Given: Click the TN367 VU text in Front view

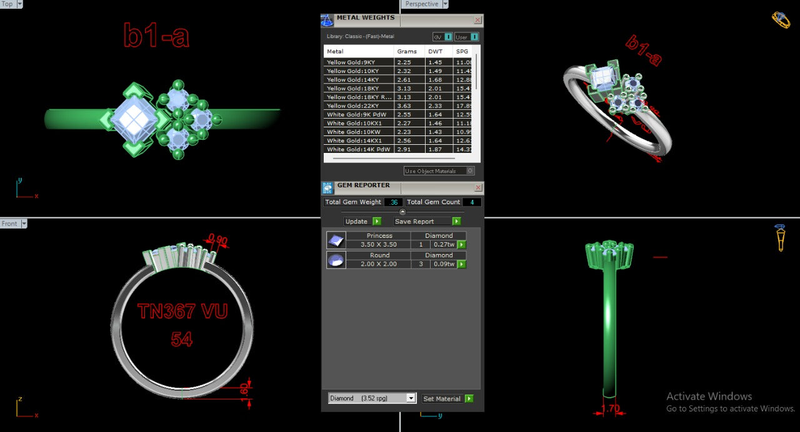Looking at the screenshot, I should click(182, 311).
